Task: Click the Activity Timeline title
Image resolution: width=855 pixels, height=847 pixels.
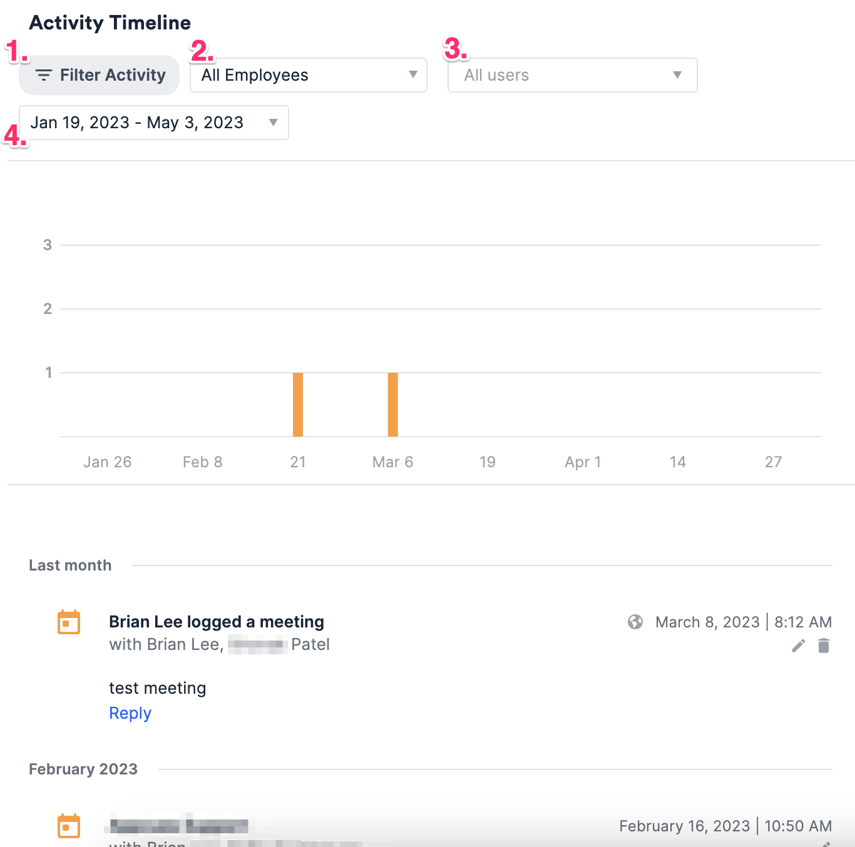Action: click(x=110, y=23)
